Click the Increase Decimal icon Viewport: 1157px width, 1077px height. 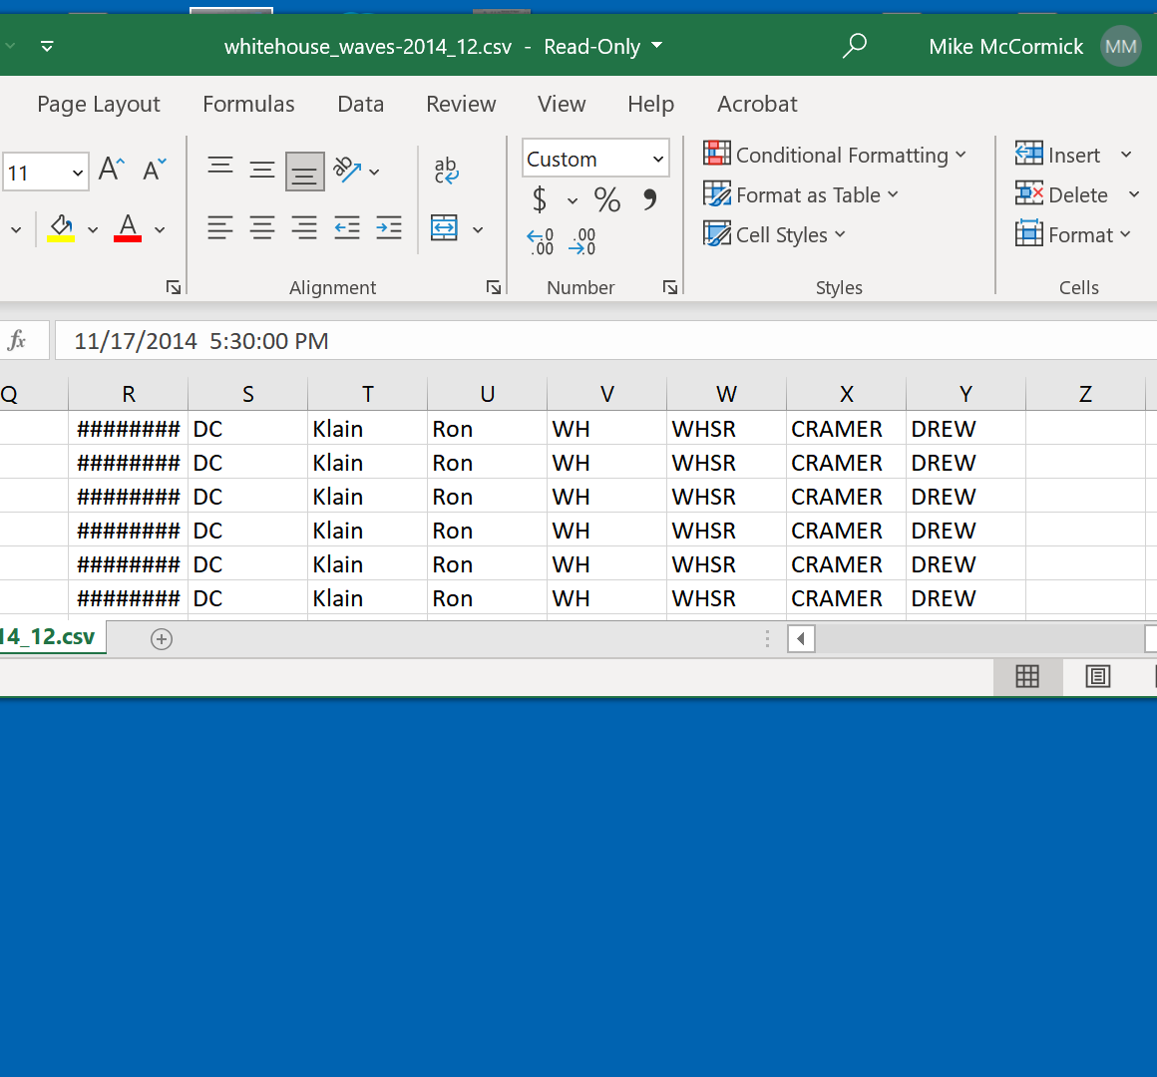click(540, 241)
